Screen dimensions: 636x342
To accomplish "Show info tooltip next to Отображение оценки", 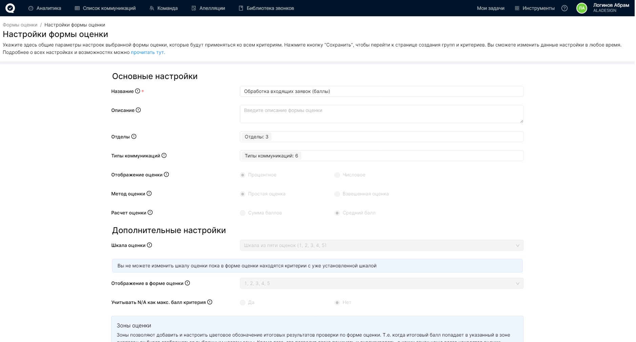I will [166, 174].
